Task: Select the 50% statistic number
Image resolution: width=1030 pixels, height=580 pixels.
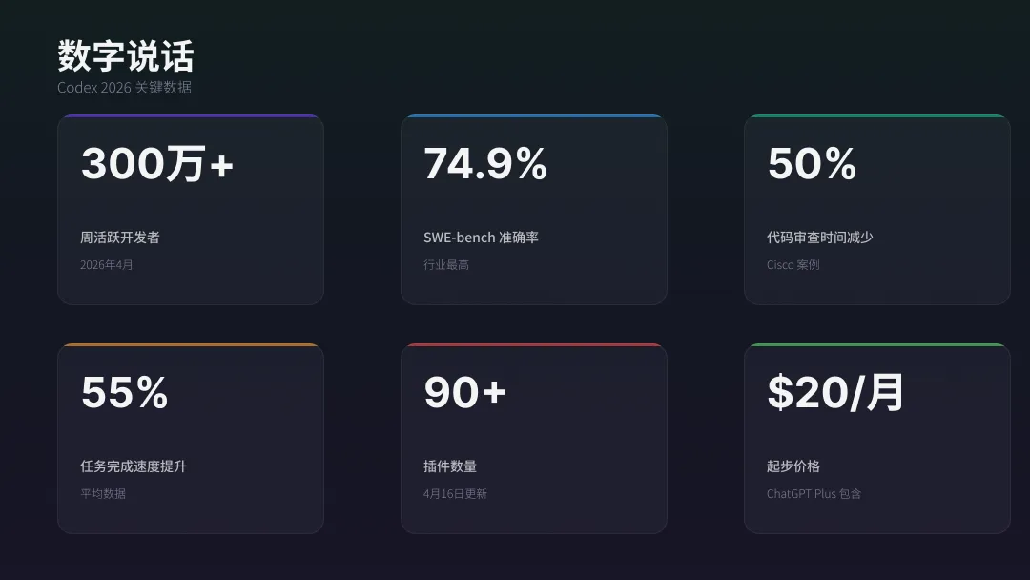Action: (x=812, y=164)
